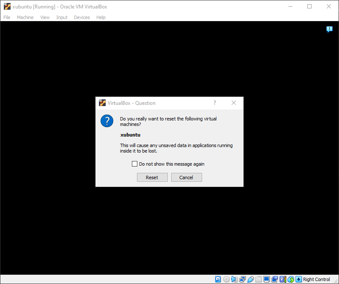Screen dimensions: 339x284
Task: Open the Help menu
Action: (101, 17)
